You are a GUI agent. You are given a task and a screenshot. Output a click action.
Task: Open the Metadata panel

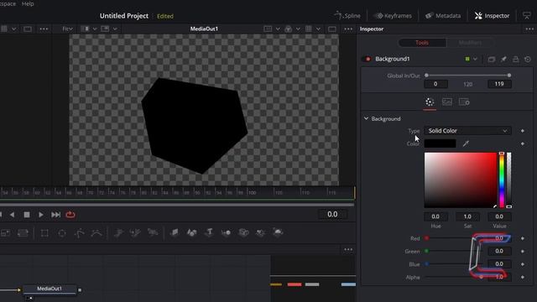click(443, 16)
